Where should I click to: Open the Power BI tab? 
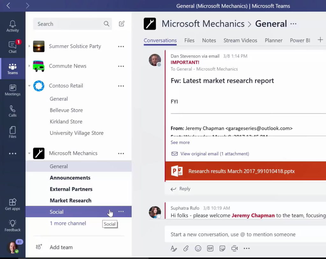[300, 40]
